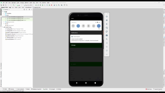
Task: Toggle Bluetooth quick setting tile
Action: click(x=88, y=26)
